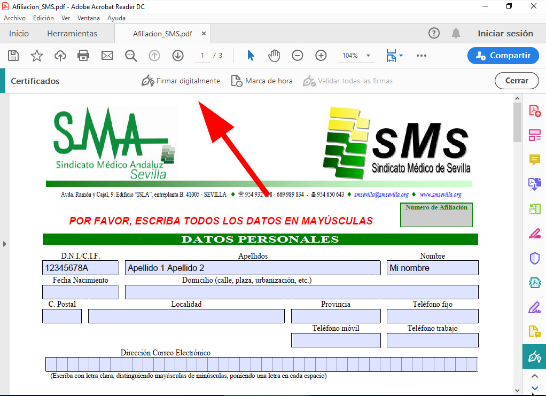
Task: Click the Teléfono móvil field
Action: pos(336,340)
